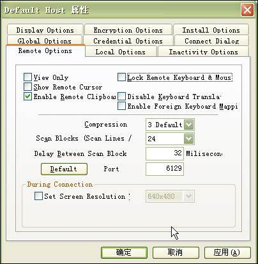Switch to the Display Options tab
This screenshot has height=264, width=258.
point(45,30)
